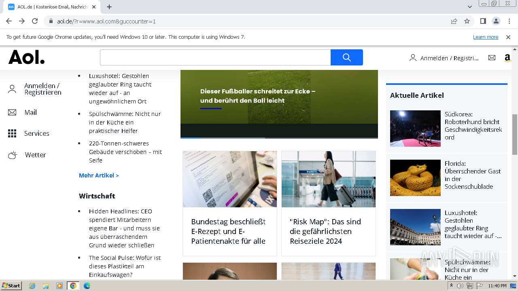Viewport: 518px width, 291px height.
Task: Open 220-Tonnen-schweres Gebäude article link
Action: 125,152
